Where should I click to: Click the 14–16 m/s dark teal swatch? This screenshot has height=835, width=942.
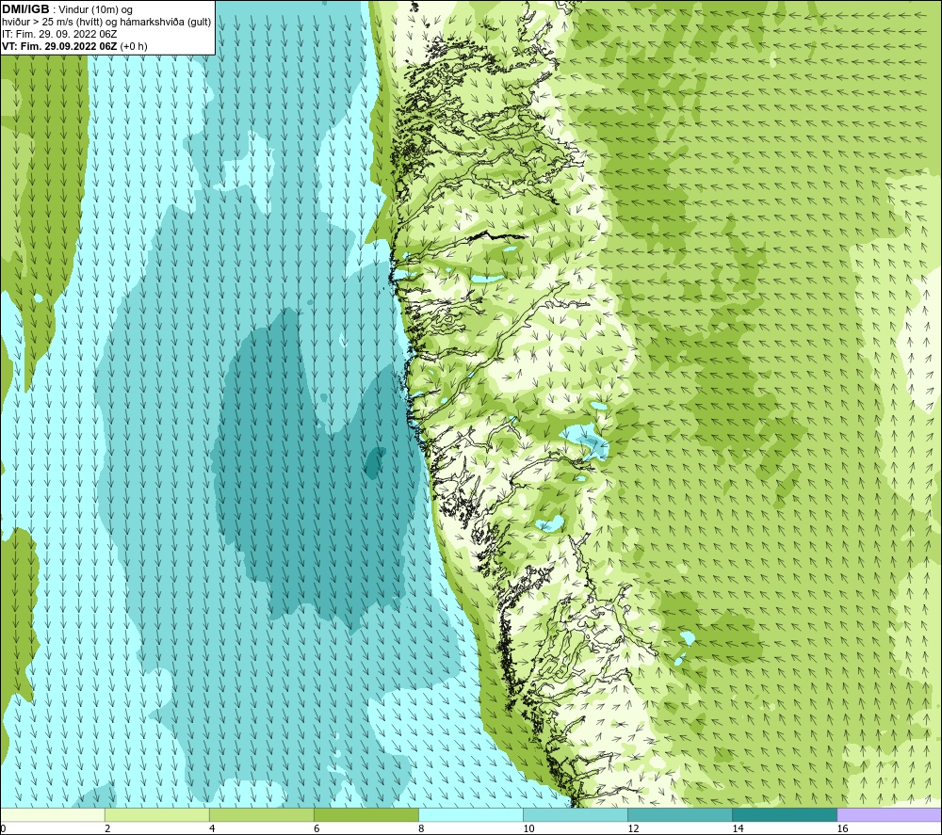785,815
